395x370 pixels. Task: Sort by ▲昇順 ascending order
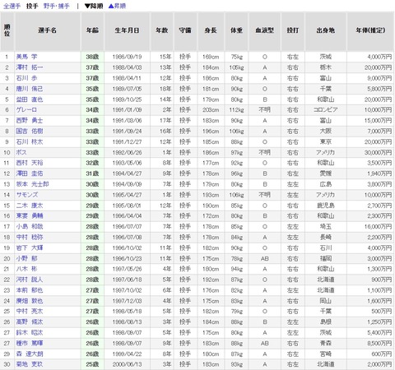(117, 6)
